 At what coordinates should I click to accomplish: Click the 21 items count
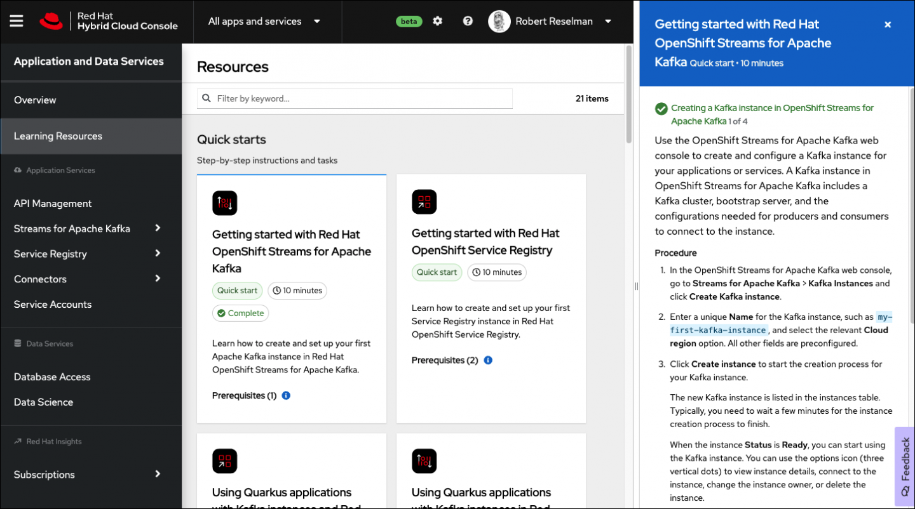coord(592,98)
